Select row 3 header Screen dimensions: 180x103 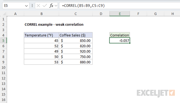pyautogui.click(x=3, y=30)
